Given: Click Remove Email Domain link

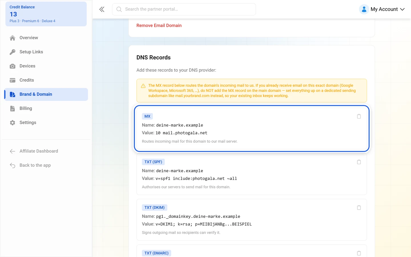Looking at the screenshot, I should point(159,25).
